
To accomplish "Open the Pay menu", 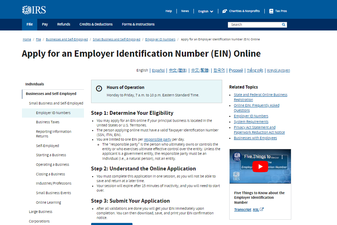I will [x=45, y=24].
